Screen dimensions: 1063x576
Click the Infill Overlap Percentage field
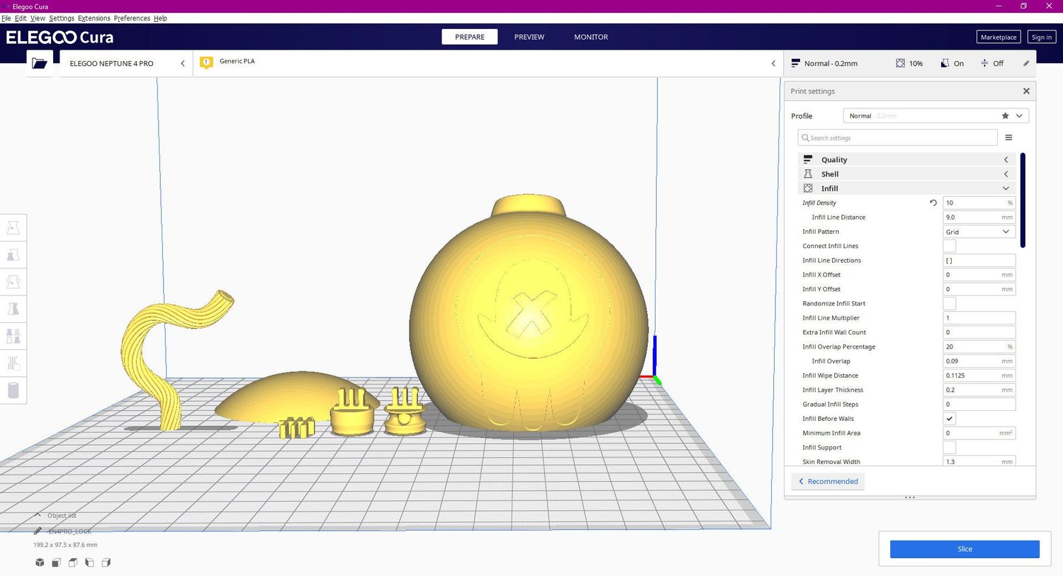979,346
